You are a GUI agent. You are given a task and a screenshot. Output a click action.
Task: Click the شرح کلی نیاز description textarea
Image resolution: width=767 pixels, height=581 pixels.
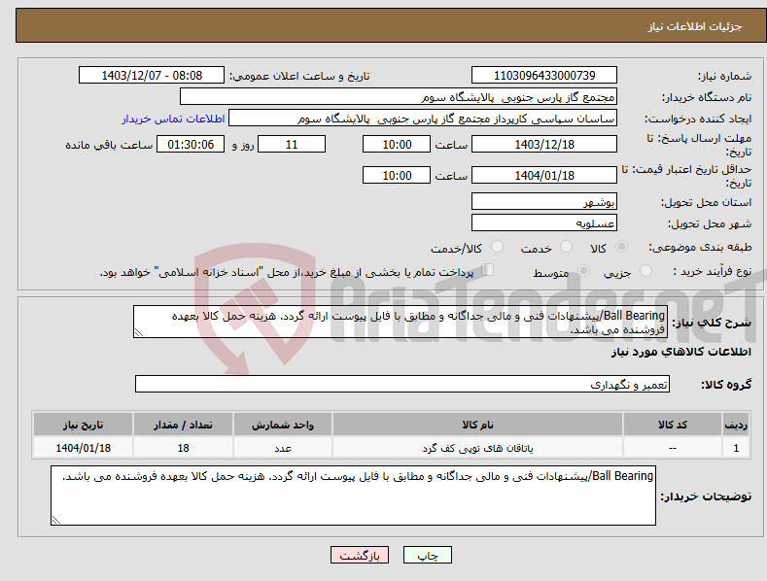[x=401, y=322]
